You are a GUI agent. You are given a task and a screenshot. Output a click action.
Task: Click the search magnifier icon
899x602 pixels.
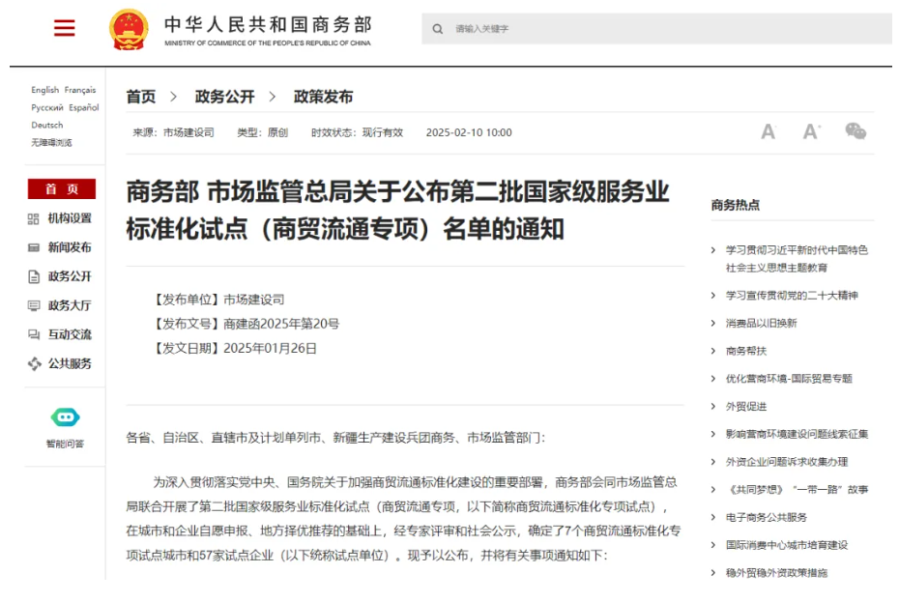tap(438, 29)
